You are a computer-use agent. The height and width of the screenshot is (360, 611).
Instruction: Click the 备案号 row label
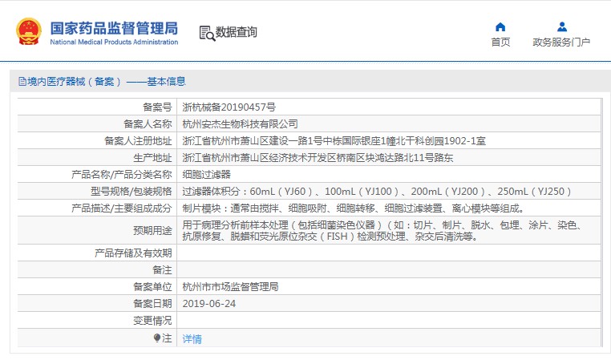(157, 107)
